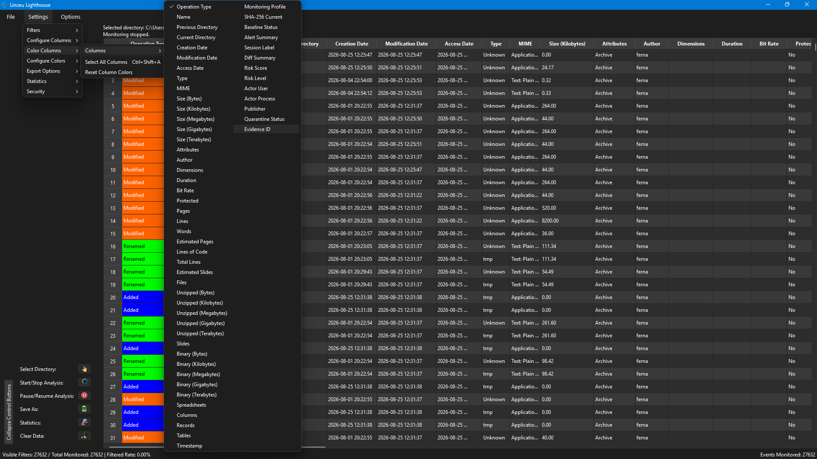Expand the Export Options submenu
Image resolution: width=817 pixels, height=459 pixels.
(x=52, y=71)
